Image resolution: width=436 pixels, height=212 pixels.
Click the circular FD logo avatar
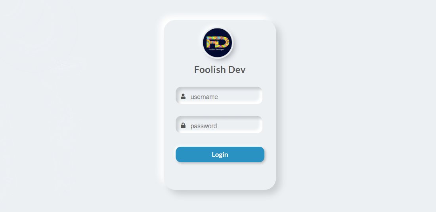click(x=218, y=43)
